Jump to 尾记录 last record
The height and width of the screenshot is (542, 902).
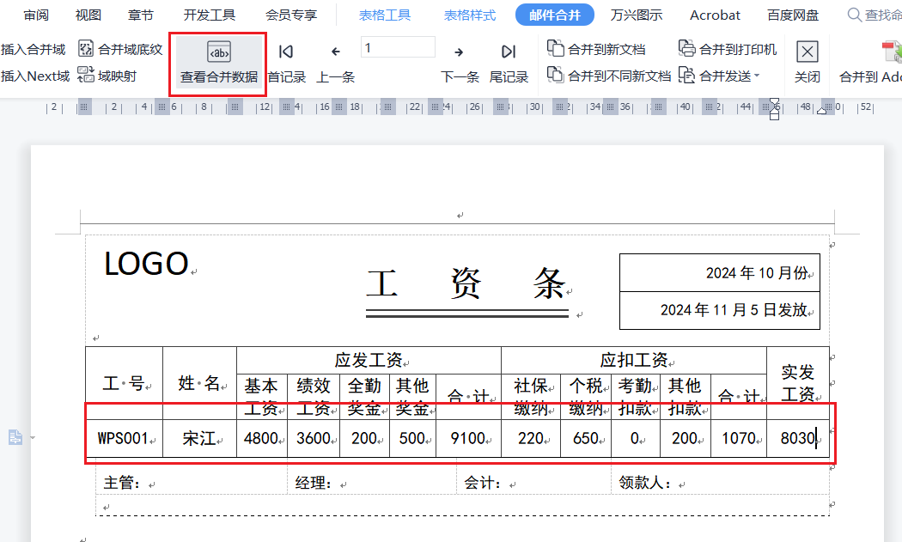[x=509, y=52]
